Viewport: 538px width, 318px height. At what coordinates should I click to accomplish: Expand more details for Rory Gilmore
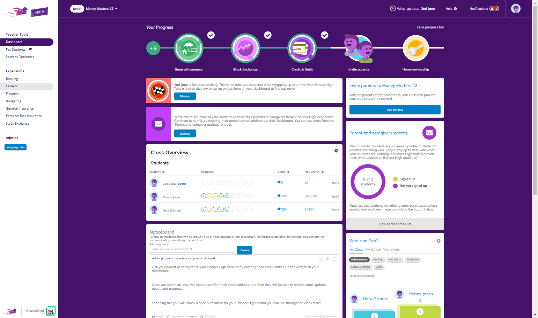tap(336, 209)
